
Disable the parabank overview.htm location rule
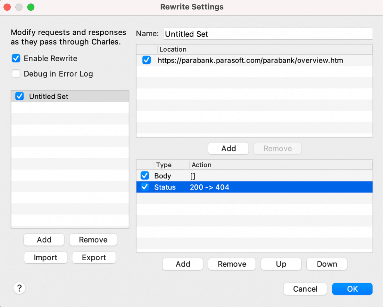click(146, 60)
